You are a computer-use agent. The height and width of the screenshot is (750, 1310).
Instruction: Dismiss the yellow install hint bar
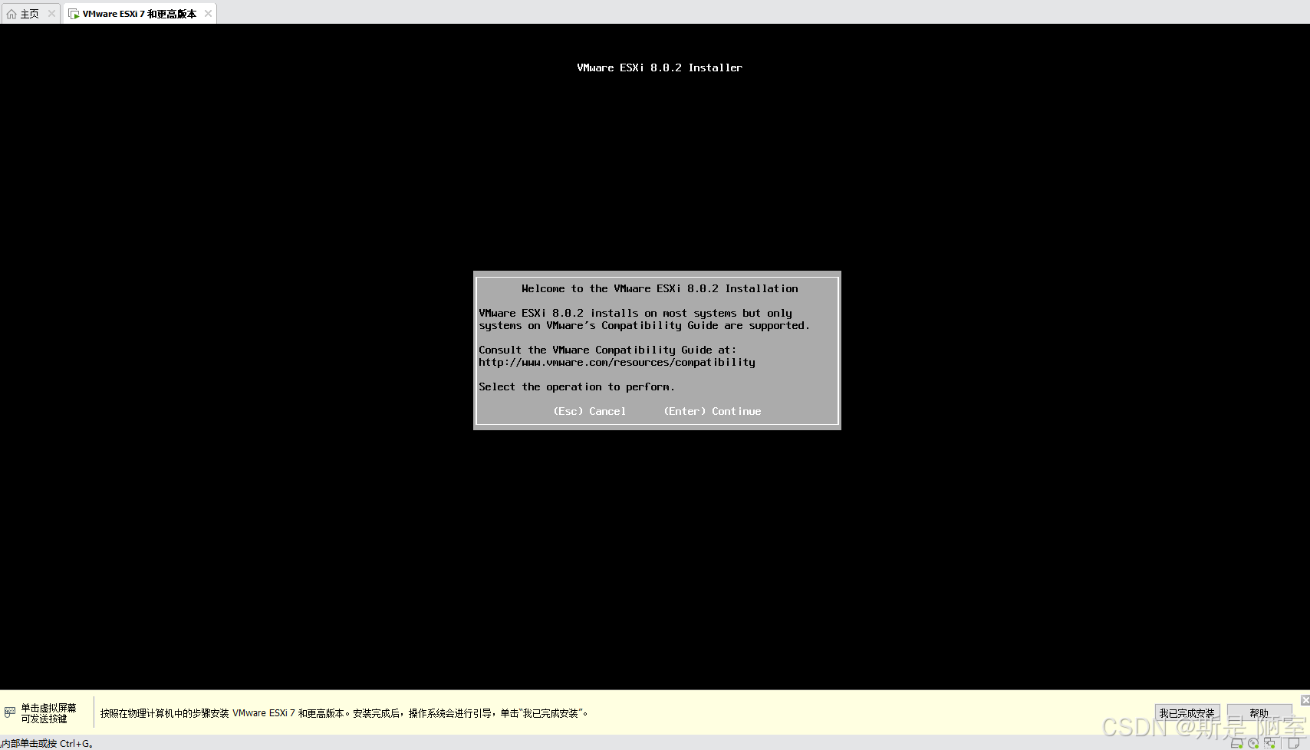click(x=1305, y=700)
